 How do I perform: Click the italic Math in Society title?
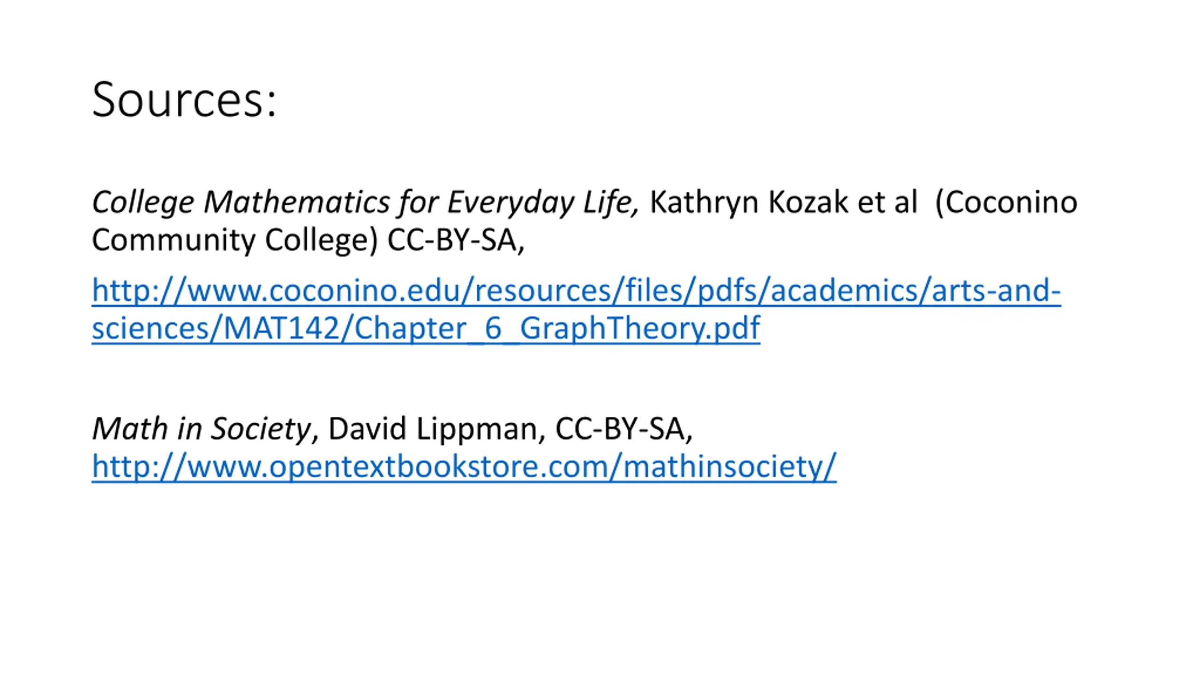pyautogui.click(x=202, y=428)
